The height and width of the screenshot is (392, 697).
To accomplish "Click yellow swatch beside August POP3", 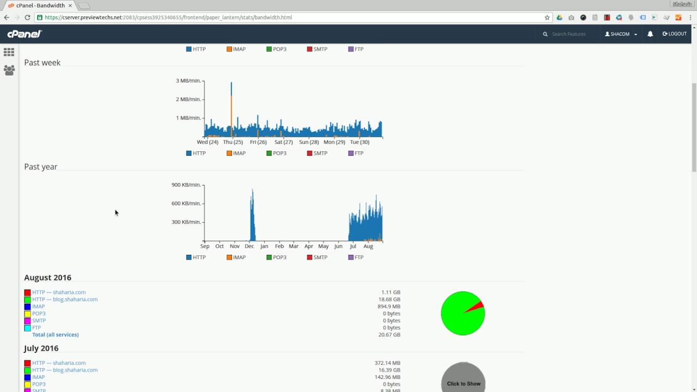I will click(x=27, y=314).
